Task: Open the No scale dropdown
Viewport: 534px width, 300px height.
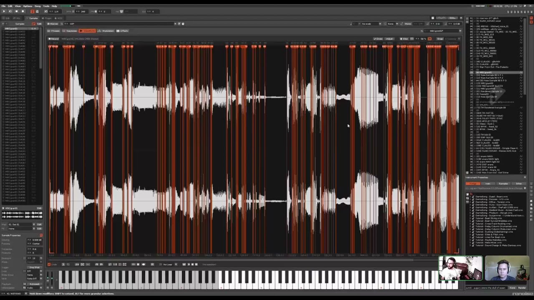Action: point(371,24)
